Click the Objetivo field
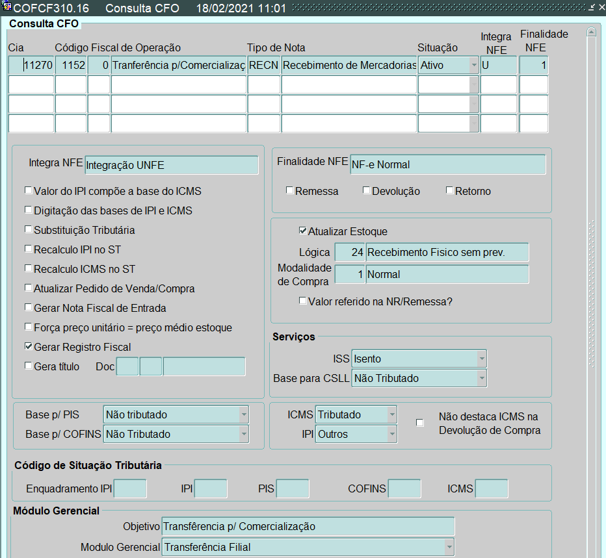The image size is (606, 558). click(x=308, y=526)
